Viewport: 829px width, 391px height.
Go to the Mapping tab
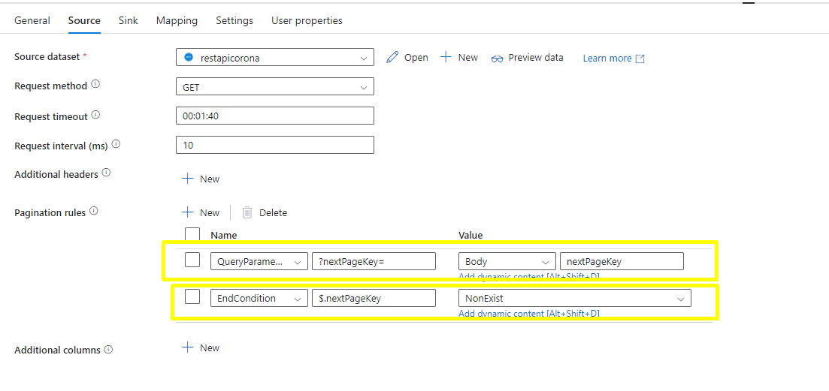(x=177, y=20)
